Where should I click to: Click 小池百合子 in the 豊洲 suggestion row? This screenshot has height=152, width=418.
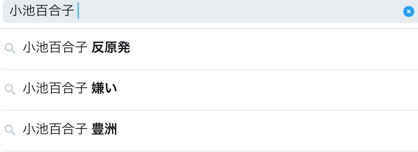[x=55, y=130]
